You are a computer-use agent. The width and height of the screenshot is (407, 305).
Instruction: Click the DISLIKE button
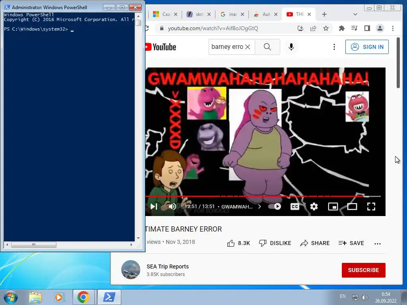(275, 243)
